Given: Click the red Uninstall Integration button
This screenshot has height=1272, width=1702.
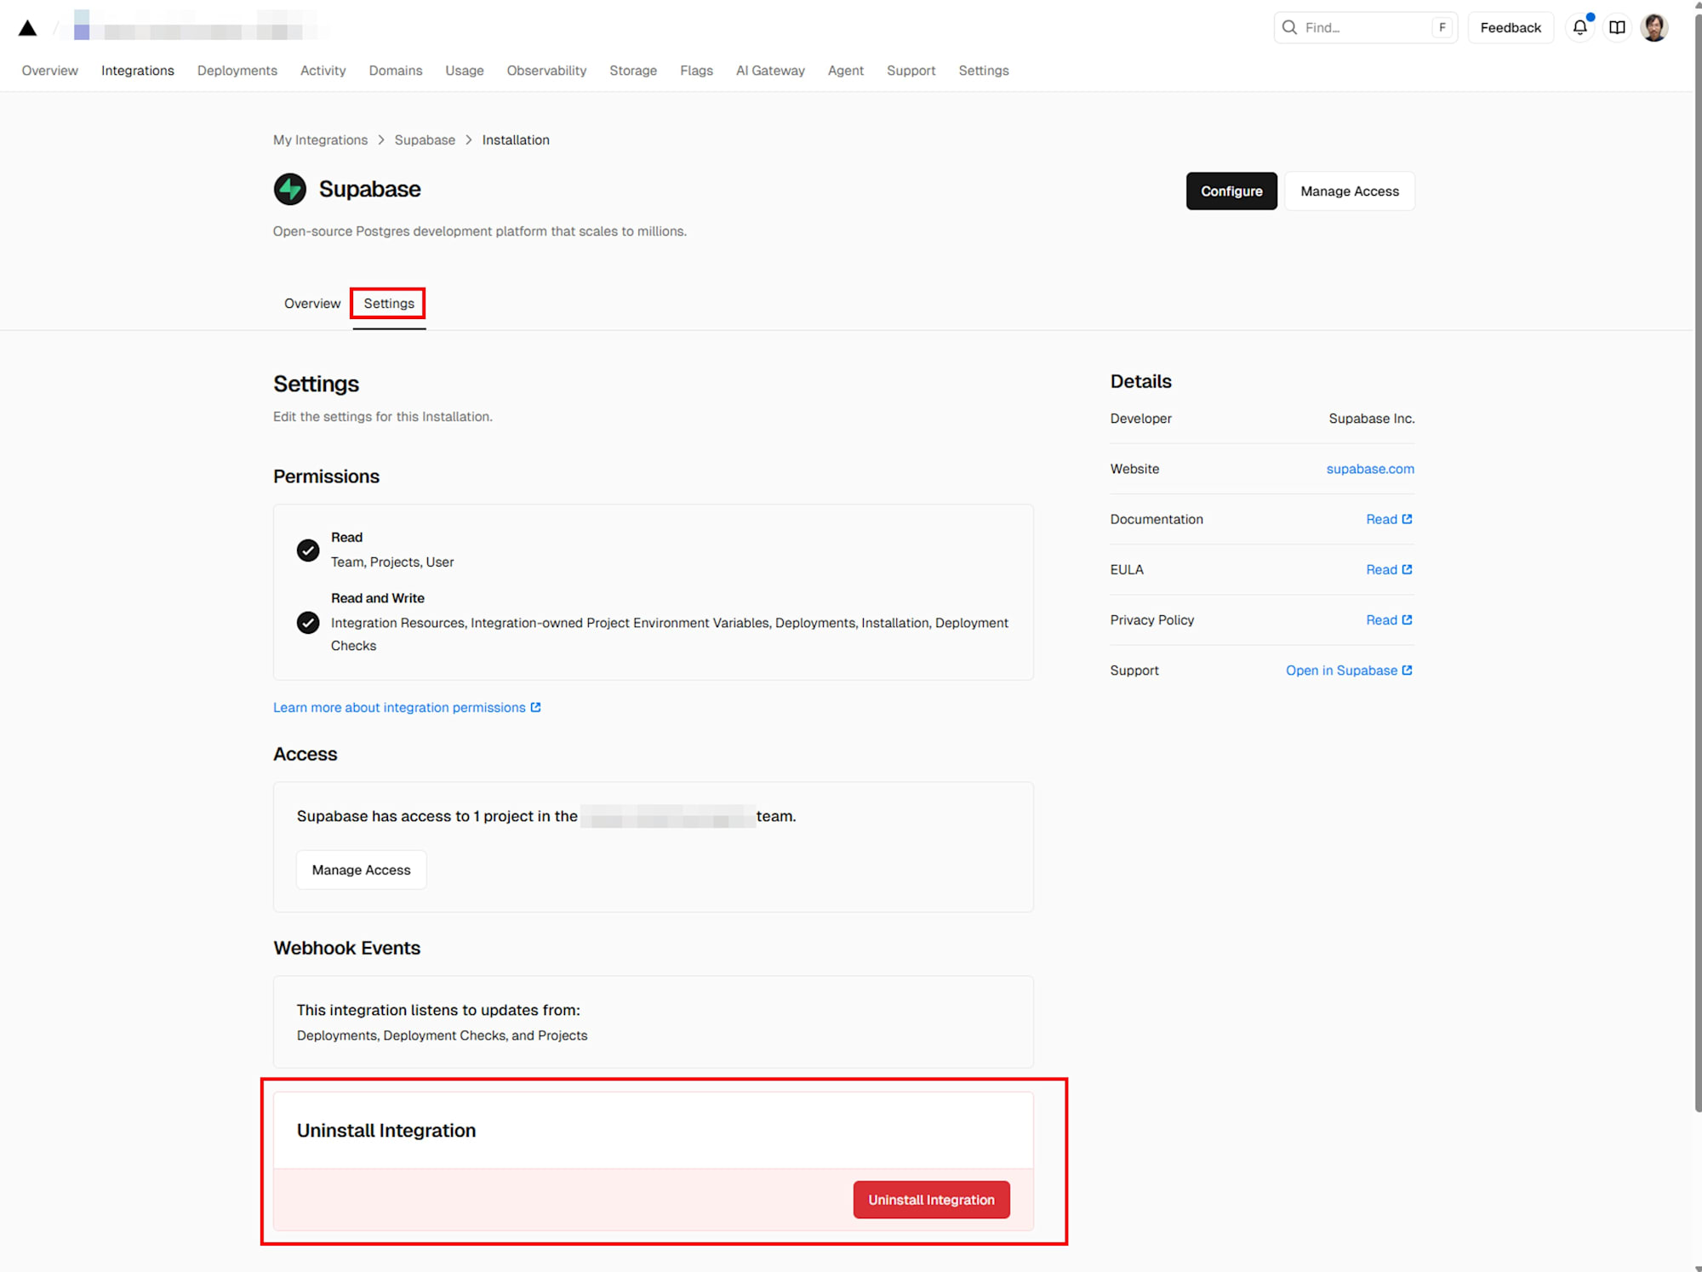Looking at the screenshot, I should [931, 1200].
